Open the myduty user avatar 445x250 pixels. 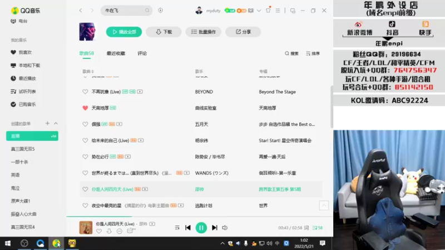pos(199,11)
